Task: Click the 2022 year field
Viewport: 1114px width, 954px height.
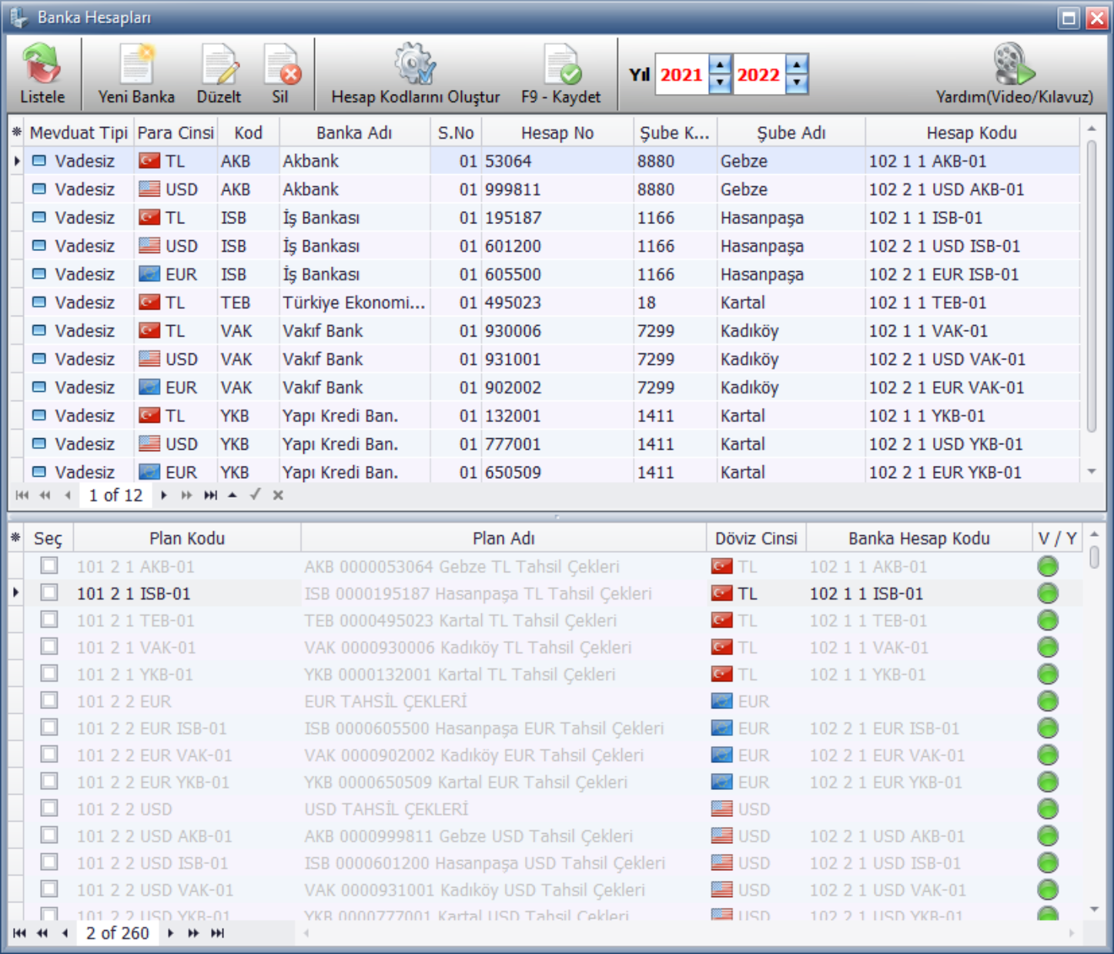Action: tap(759, 75)
